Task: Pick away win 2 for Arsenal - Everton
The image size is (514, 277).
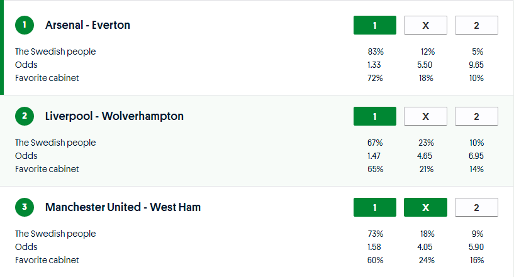Action: (476, 26)
